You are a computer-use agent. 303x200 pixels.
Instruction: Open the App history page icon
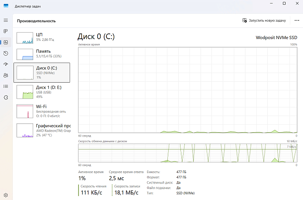click(x=6, y=53)
